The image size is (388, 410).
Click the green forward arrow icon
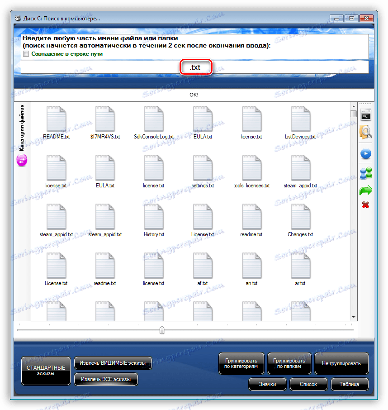pyautogui.click(x=365, y=191)
